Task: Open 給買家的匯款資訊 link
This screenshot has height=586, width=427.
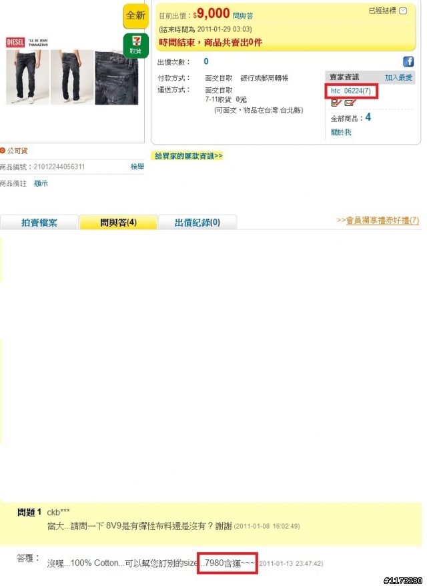Action: [x=189, y=156]
